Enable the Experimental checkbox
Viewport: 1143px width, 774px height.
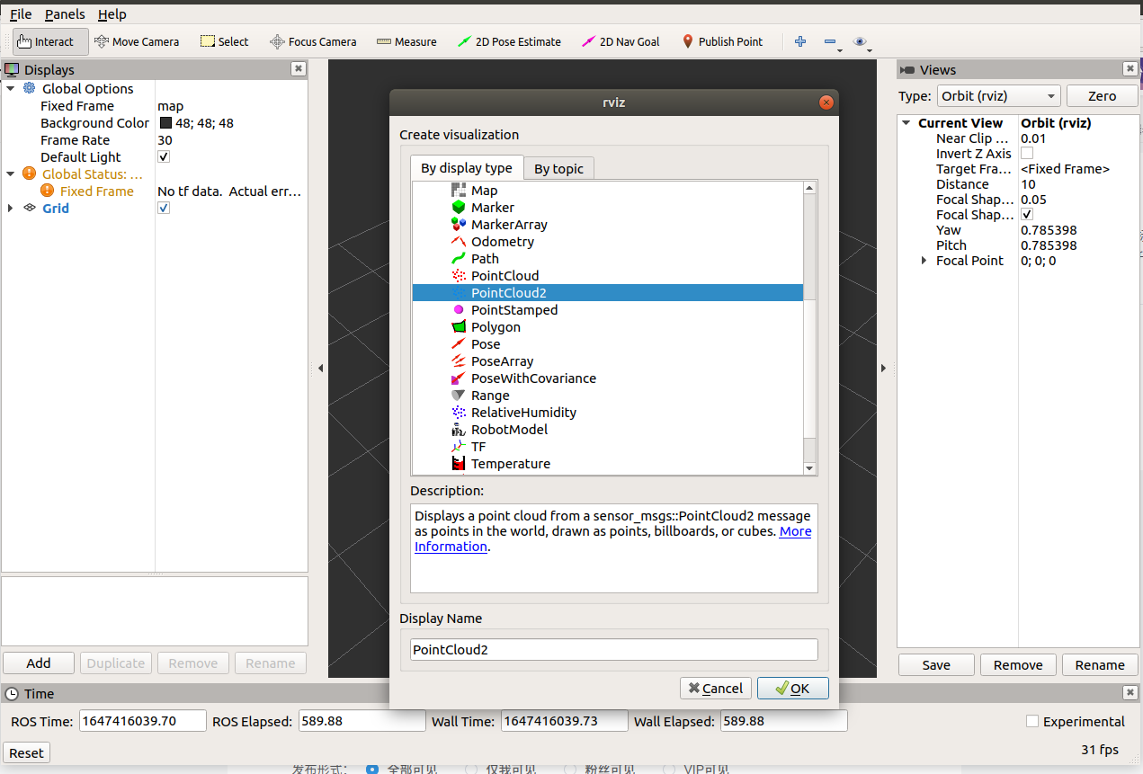click(1032, 721)
